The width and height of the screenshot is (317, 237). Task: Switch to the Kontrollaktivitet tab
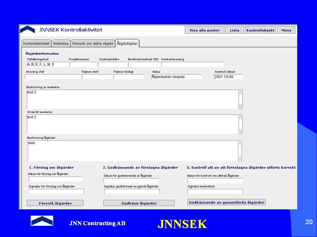tap(36, 43)
